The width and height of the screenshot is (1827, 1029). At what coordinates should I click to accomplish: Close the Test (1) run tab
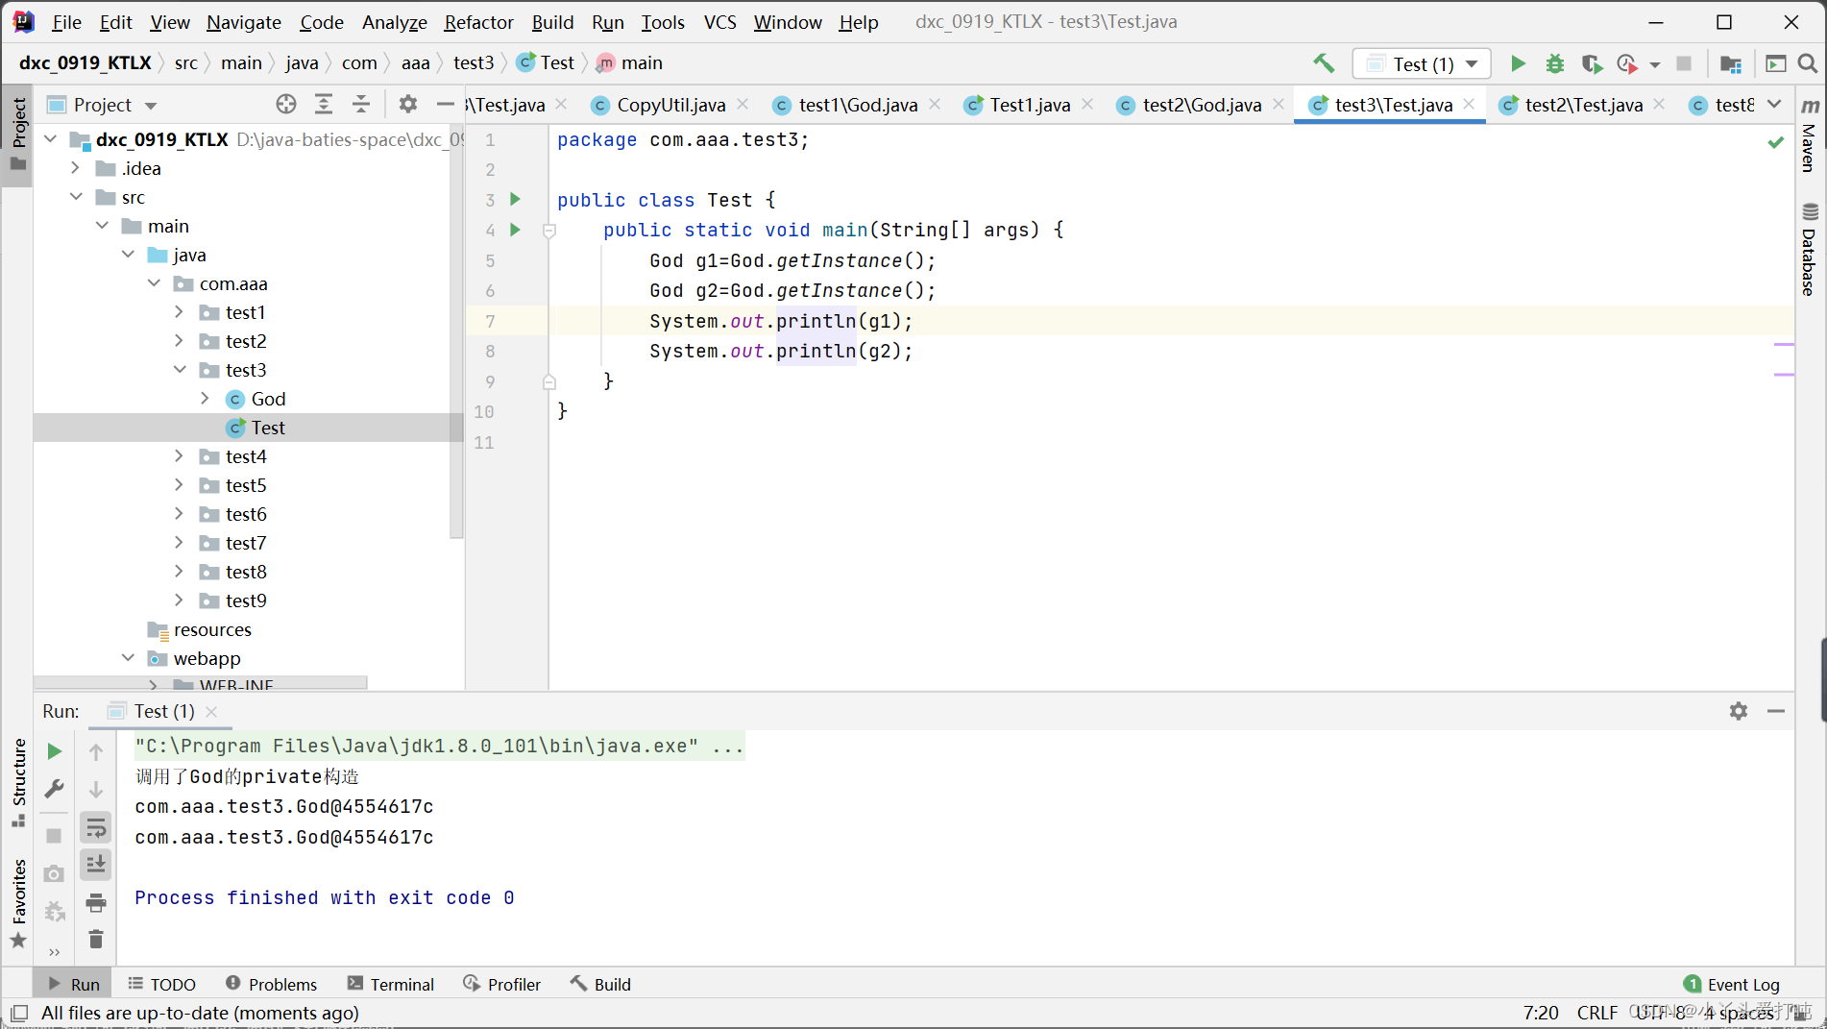(211, 711)
